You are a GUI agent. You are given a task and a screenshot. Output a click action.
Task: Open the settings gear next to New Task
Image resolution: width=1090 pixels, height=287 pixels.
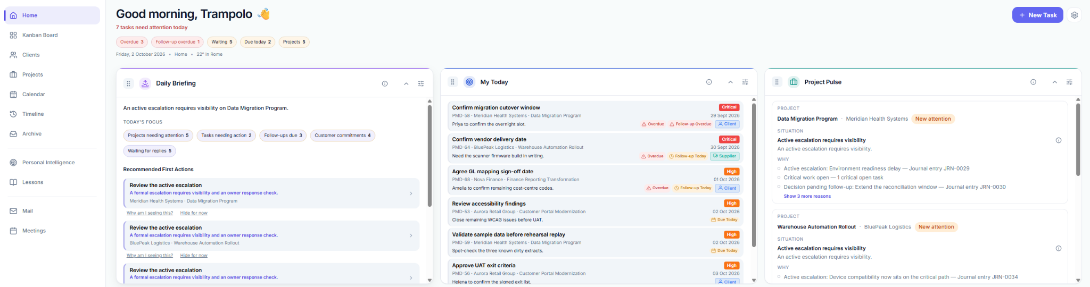1075,15
